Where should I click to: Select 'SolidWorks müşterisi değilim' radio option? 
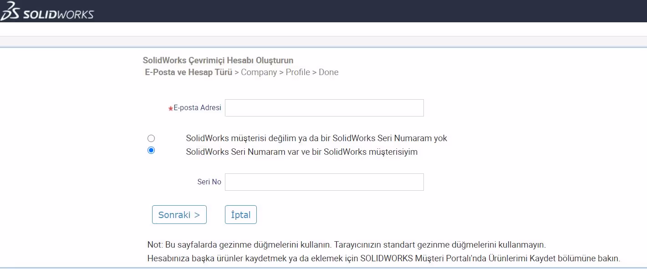click(151, 138)
